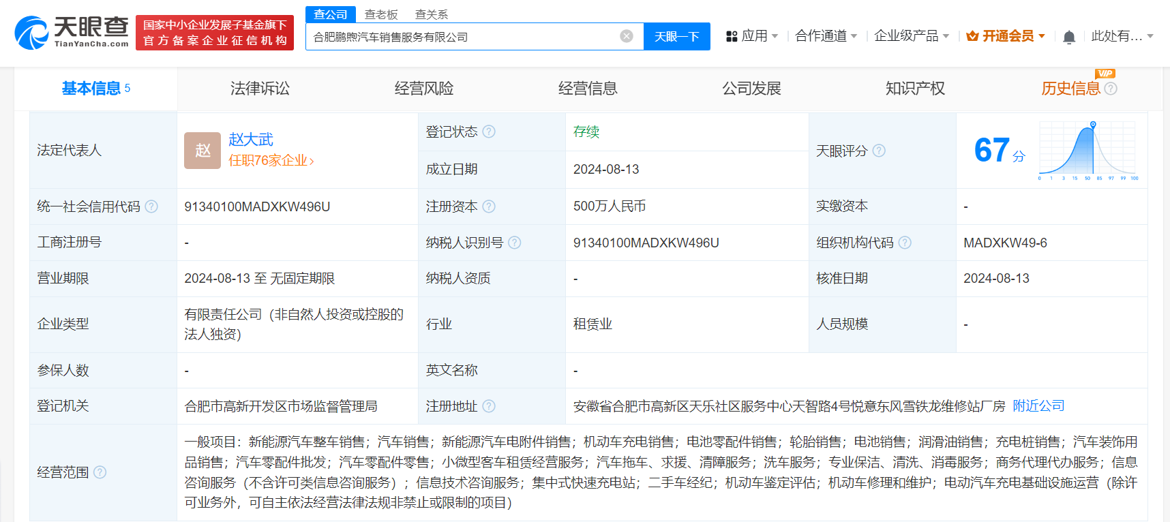
Task: Switch to the 知识产权 tab
Action: (915, 89)
